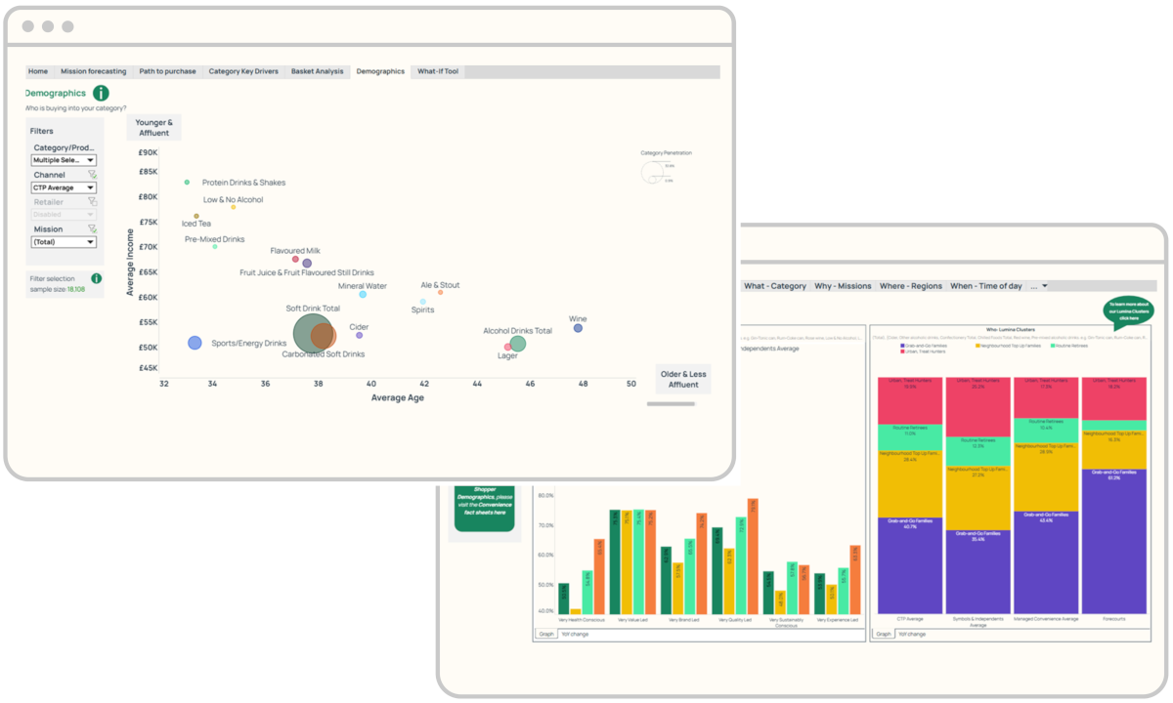1173x703 pixels.
Task: Click the Shopper Demographics fact sheet badge
Action: (x=486, y=509)
